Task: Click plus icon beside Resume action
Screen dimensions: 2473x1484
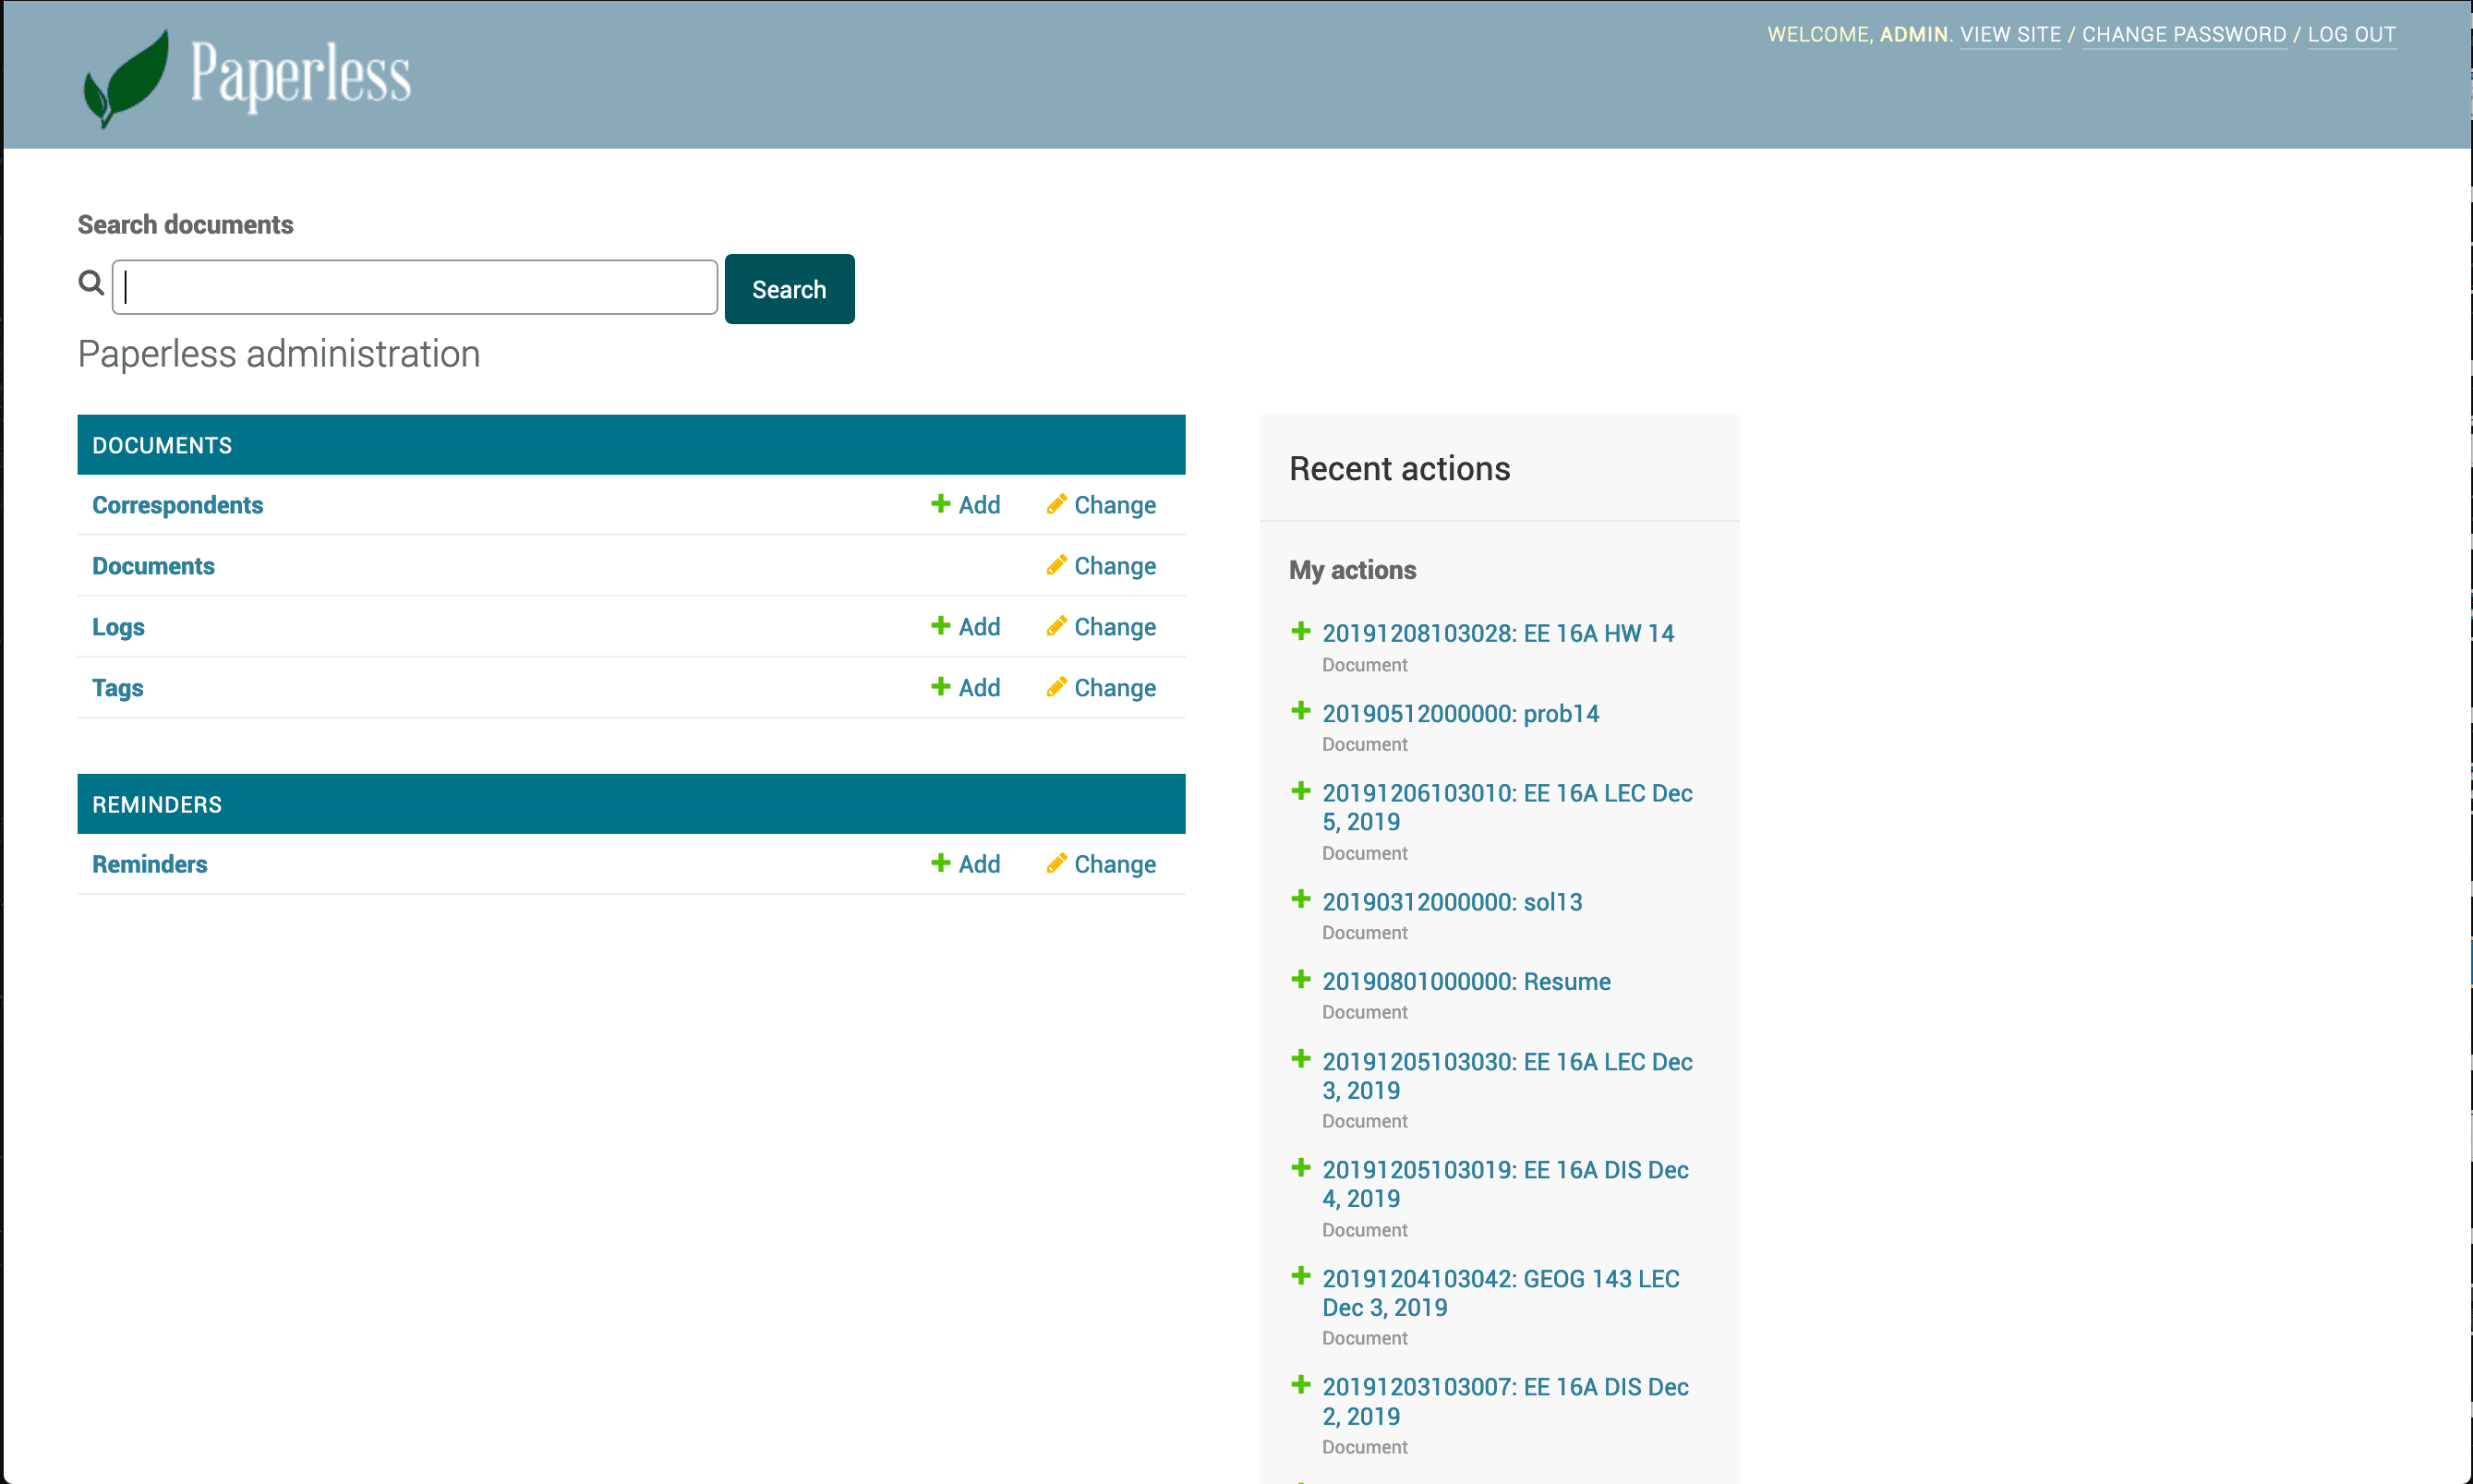Action: click(1300, 978)
